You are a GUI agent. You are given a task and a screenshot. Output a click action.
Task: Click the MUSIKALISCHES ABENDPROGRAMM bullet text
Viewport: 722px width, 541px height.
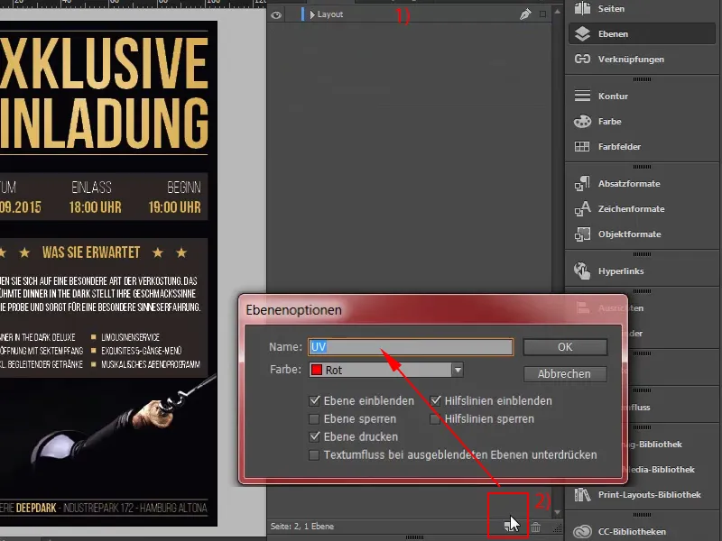pos(151,364)
